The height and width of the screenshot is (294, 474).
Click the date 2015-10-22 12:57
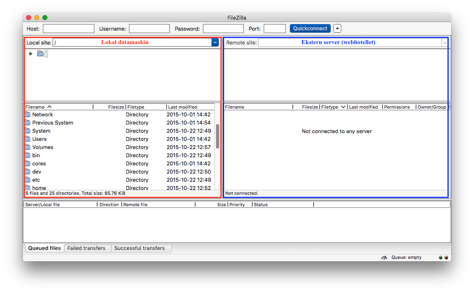[x=189, y=147]
